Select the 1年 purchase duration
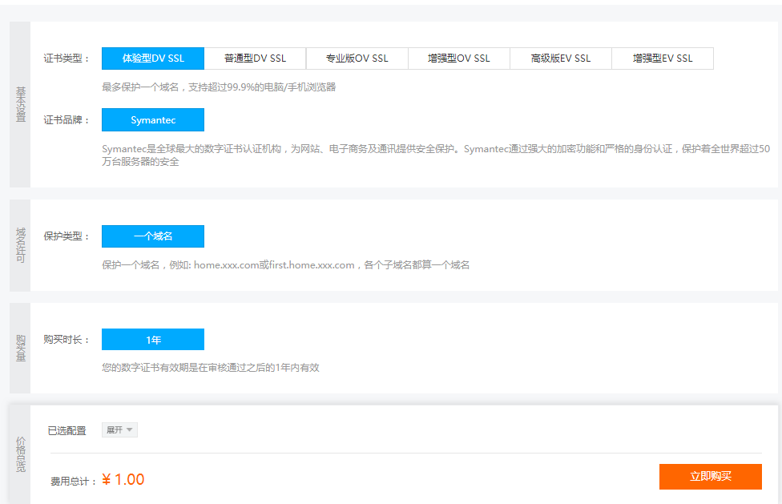The width and height of the screenshot is (782, 504). point(153,340)
